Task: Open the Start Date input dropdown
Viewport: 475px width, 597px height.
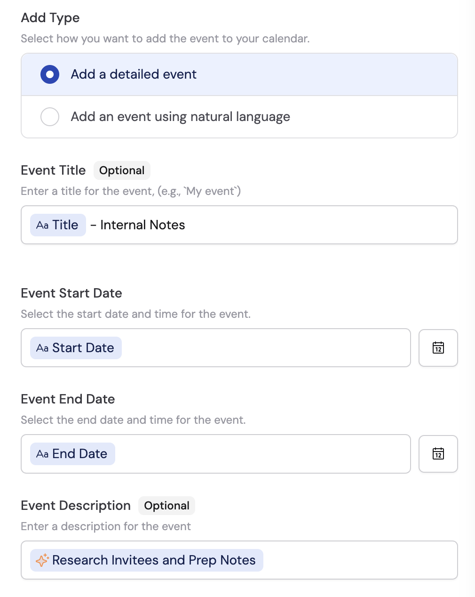Action: click(x=215, y=347)
